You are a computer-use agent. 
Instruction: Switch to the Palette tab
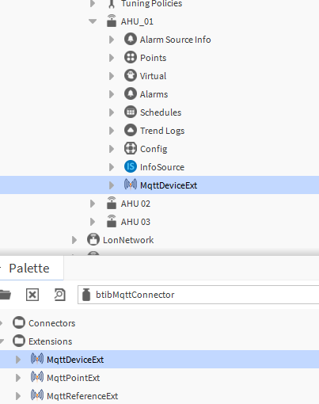tap(29, 269)
